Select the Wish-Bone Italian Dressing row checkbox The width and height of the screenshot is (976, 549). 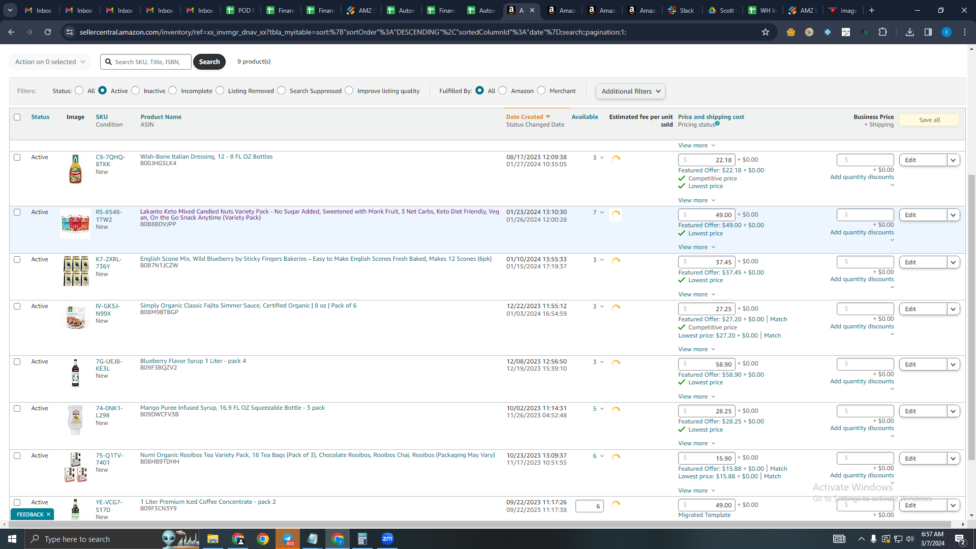tap(17, 157)
